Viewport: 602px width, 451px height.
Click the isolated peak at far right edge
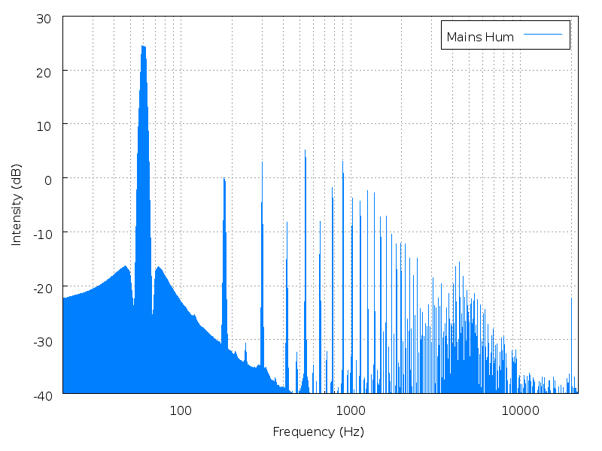(x=571, y=299)
